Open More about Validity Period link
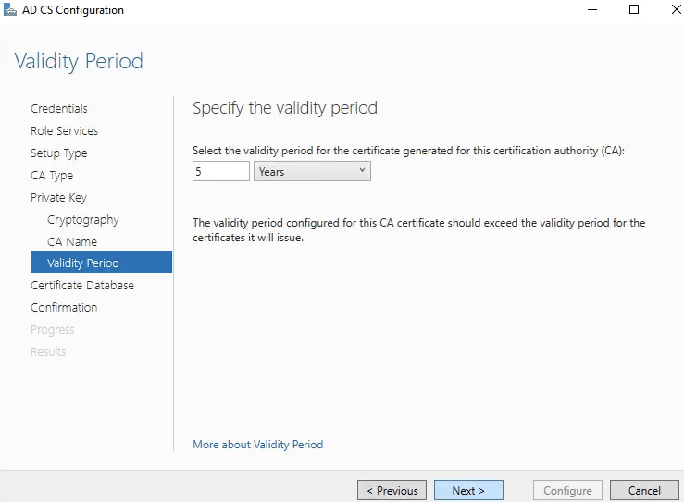The image size is (684, 502). (x=257, y=445)
